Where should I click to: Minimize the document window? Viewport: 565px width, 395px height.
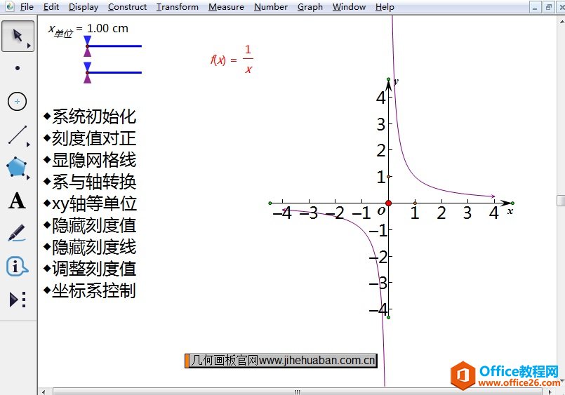click(x=535, y=7)
